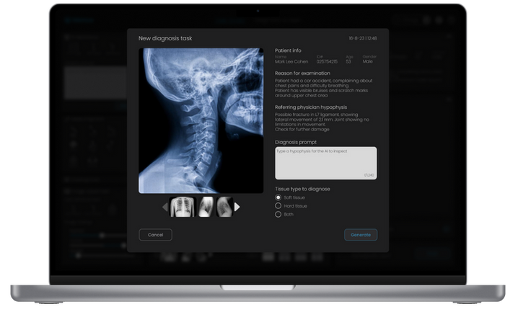Click the Generate button
The height and width of the screenshot is (312, 518).
[x=361, y=235]
